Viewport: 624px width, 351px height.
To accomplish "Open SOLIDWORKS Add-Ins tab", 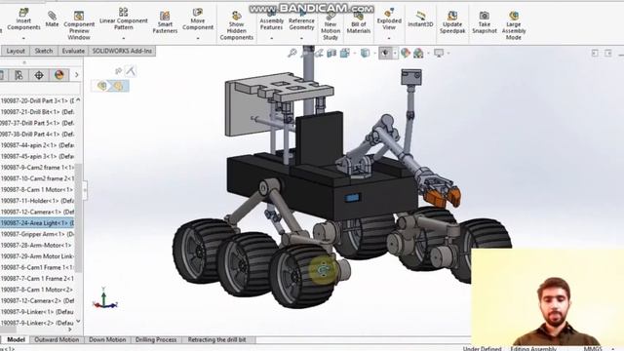I will 122,51.
